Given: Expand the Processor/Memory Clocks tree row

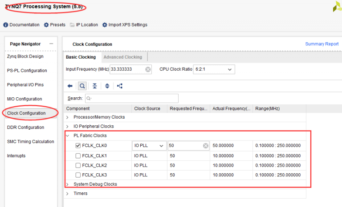Looking at the screenshot, I should [68, 117].
